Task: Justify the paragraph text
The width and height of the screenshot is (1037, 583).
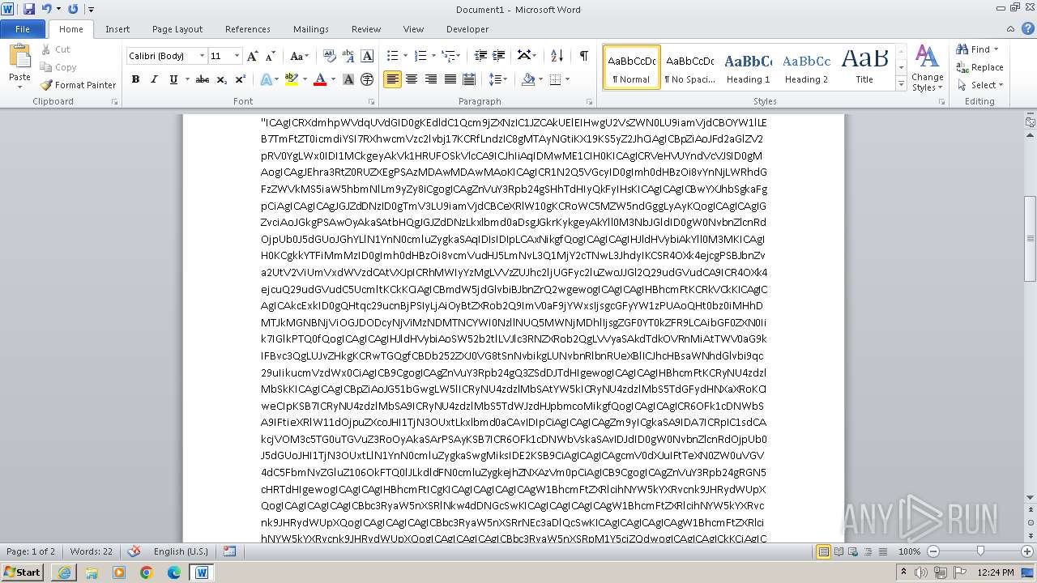Action: [450, 79]
